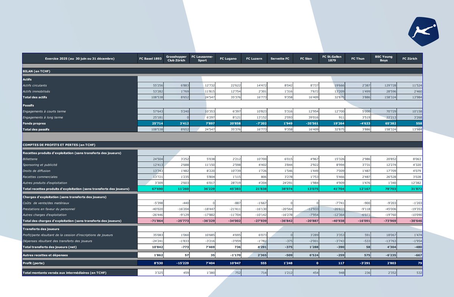Select FC Basel's Actifs immobilisés value 53'282
454x297 pixels.
[150, 91]
